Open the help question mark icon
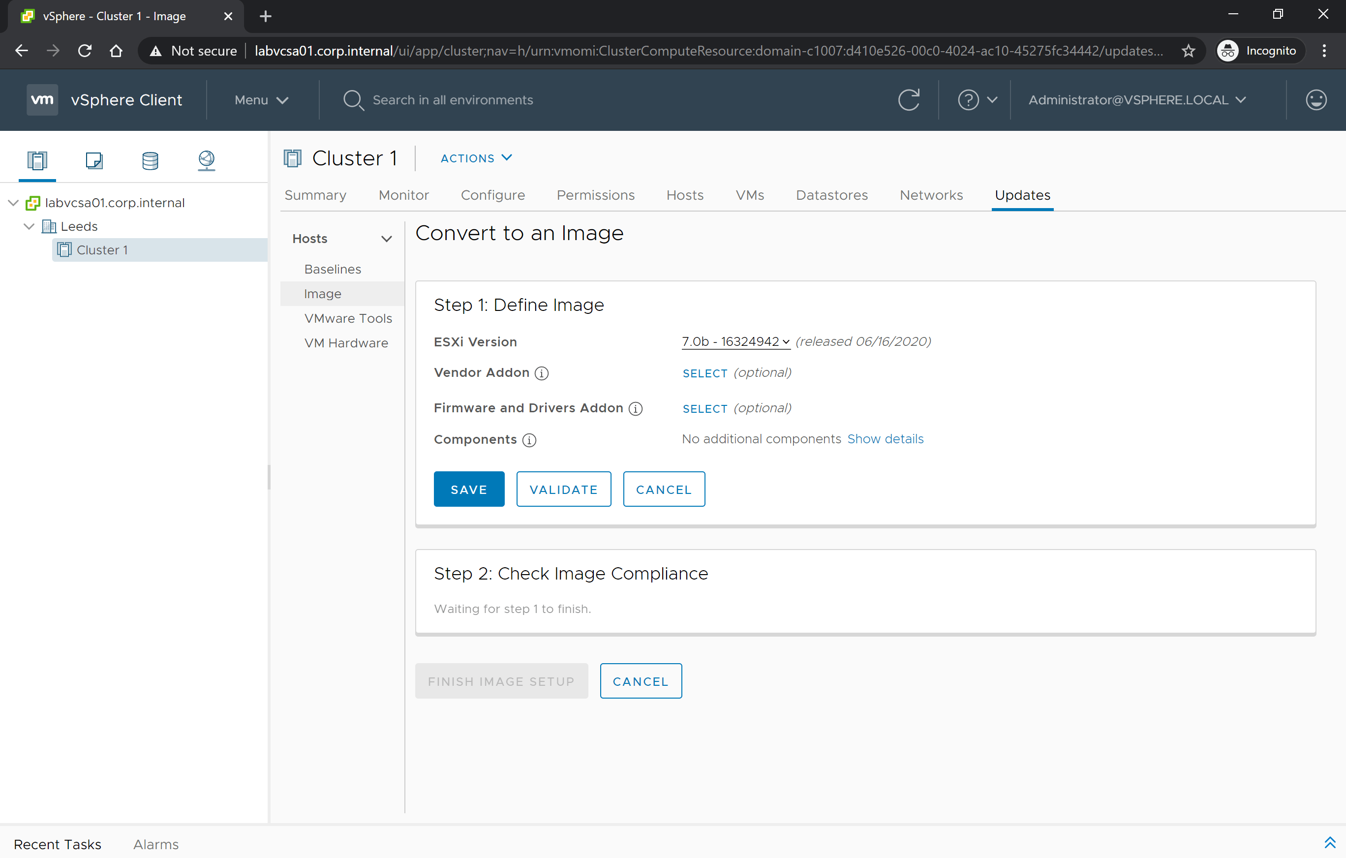1346x858 pixels. pos(968,99)
